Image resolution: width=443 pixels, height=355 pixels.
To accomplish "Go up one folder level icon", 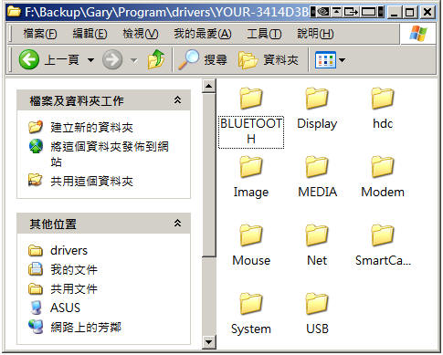I will pyautogui.click(x=156, y=59).
